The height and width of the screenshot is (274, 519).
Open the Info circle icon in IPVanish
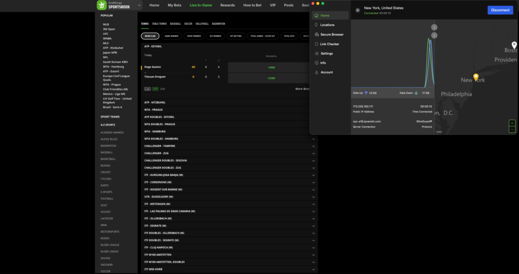click(316, 63)
